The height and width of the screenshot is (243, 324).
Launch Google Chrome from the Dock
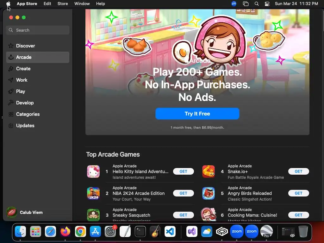tap(80, 231)
